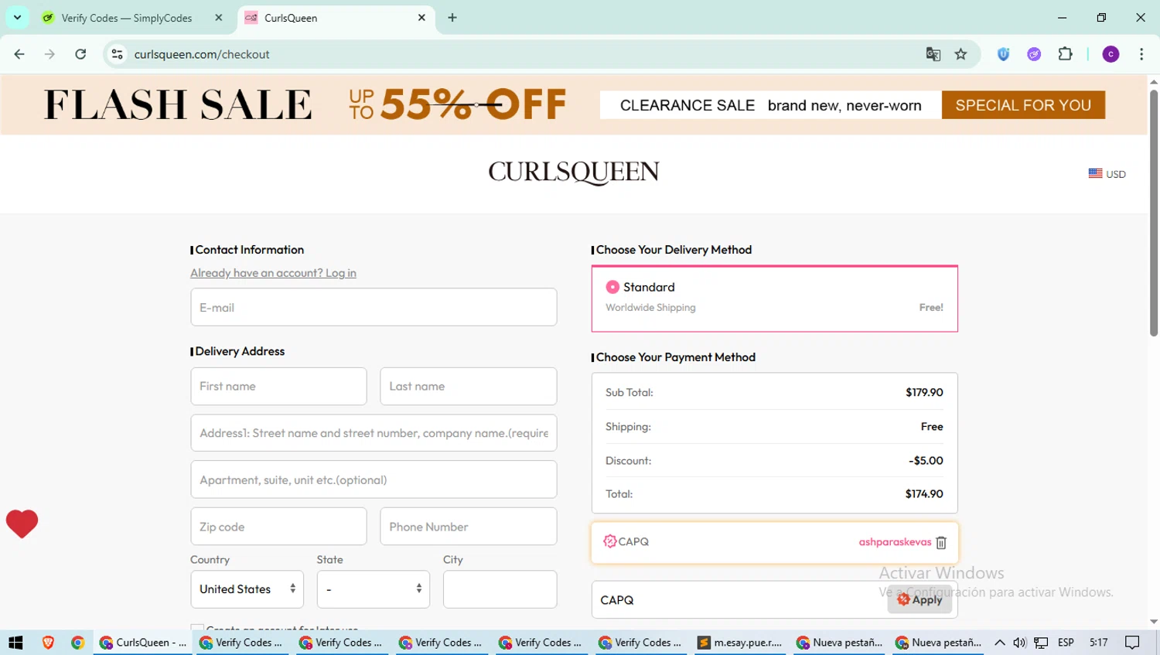Click the City input field
1160x655 pixels.
[x=500, y=589]
